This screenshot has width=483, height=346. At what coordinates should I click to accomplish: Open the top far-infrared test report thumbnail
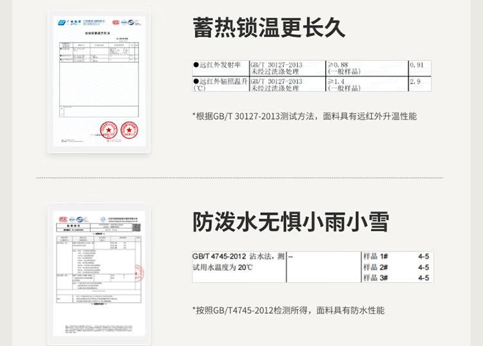(x=98, y=81)
